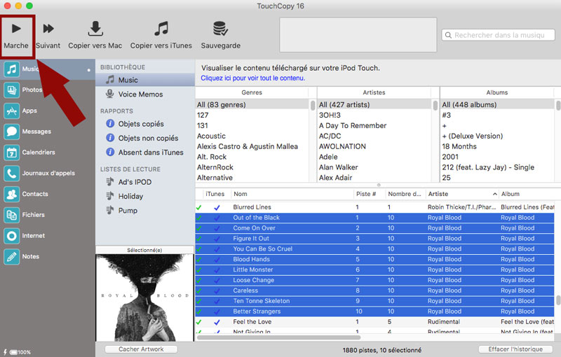Open Pump playlist
This screenshot has height=357, width=561.
145,211
